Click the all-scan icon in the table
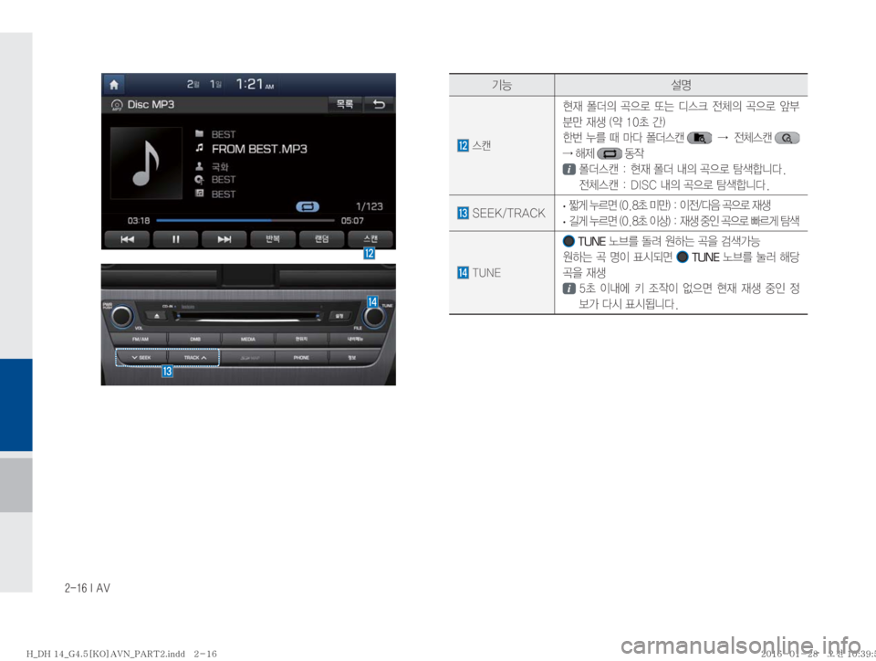 tap(787, 138)
